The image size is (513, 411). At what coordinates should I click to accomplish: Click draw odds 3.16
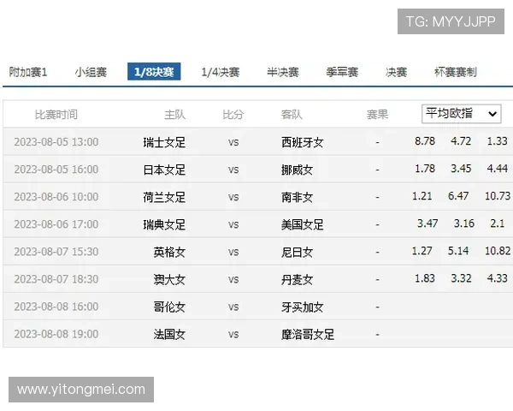click(x=464, y=223)
